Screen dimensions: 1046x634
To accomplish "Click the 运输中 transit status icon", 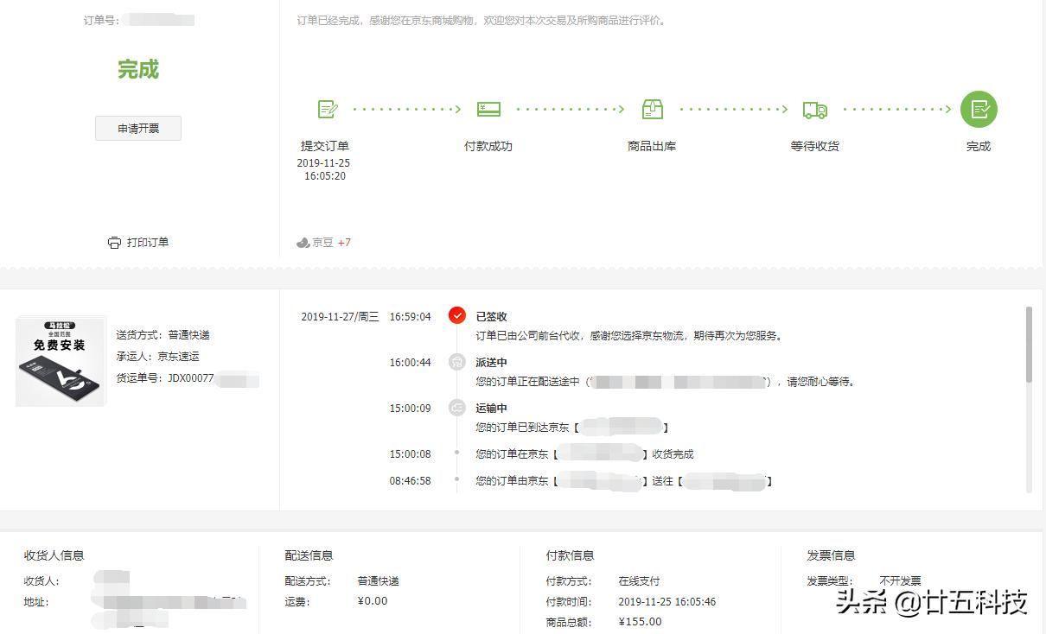I will [x=457, y=407].
